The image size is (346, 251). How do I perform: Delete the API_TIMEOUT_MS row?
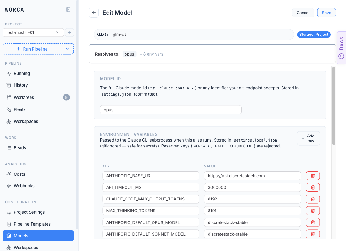(313, 188)
